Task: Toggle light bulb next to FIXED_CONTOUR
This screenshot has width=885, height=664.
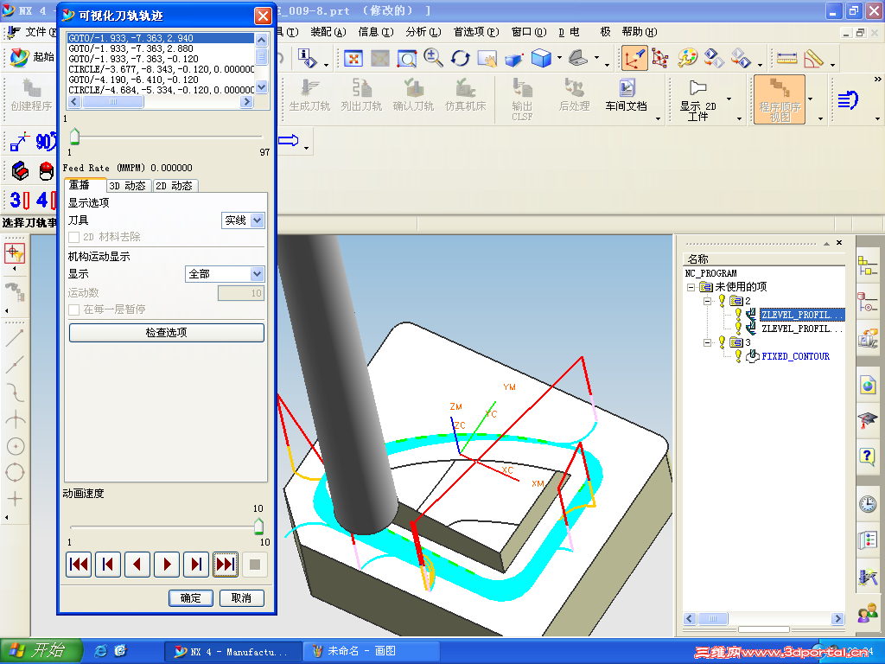Action: pyautogui.click(x=738, y=355)
